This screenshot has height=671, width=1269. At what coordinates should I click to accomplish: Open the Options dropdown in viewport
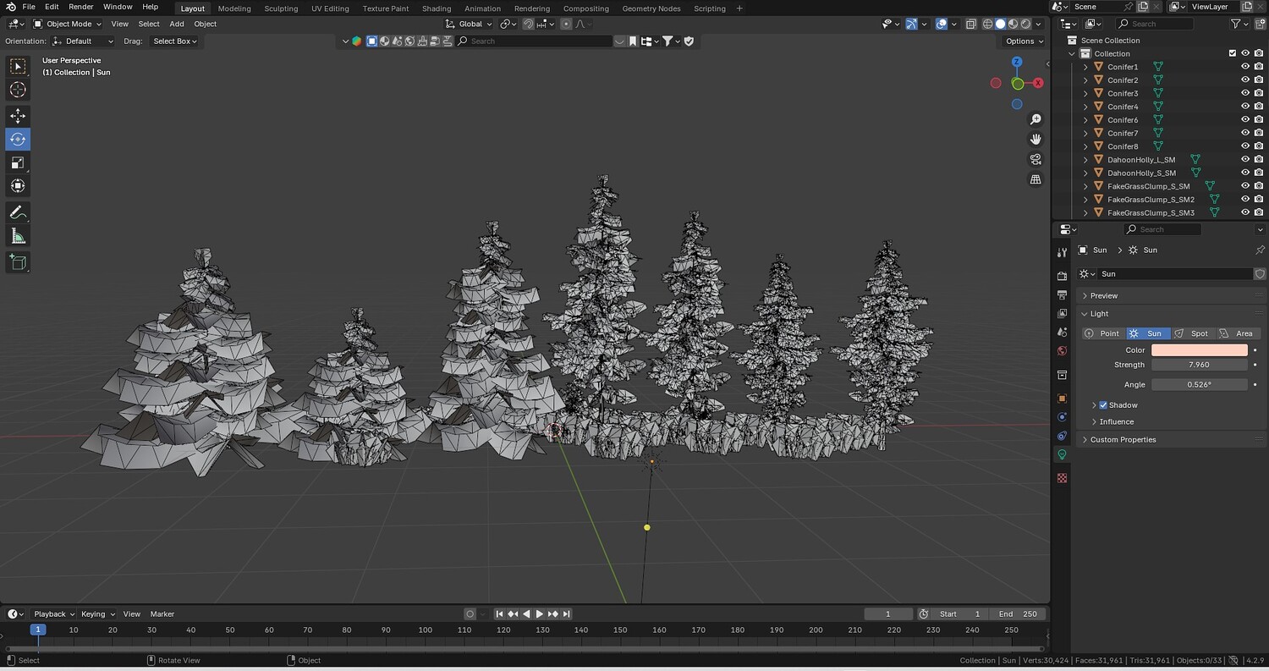pyautogui.click(x=1024, y=41)
